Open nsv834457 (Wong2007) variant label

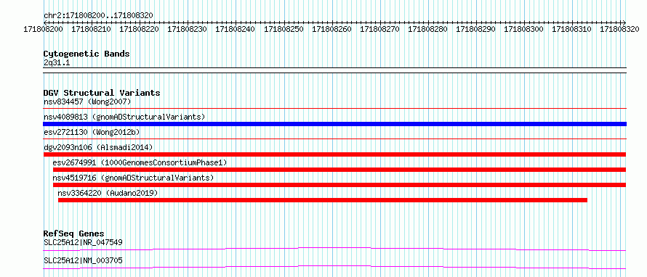87,102
